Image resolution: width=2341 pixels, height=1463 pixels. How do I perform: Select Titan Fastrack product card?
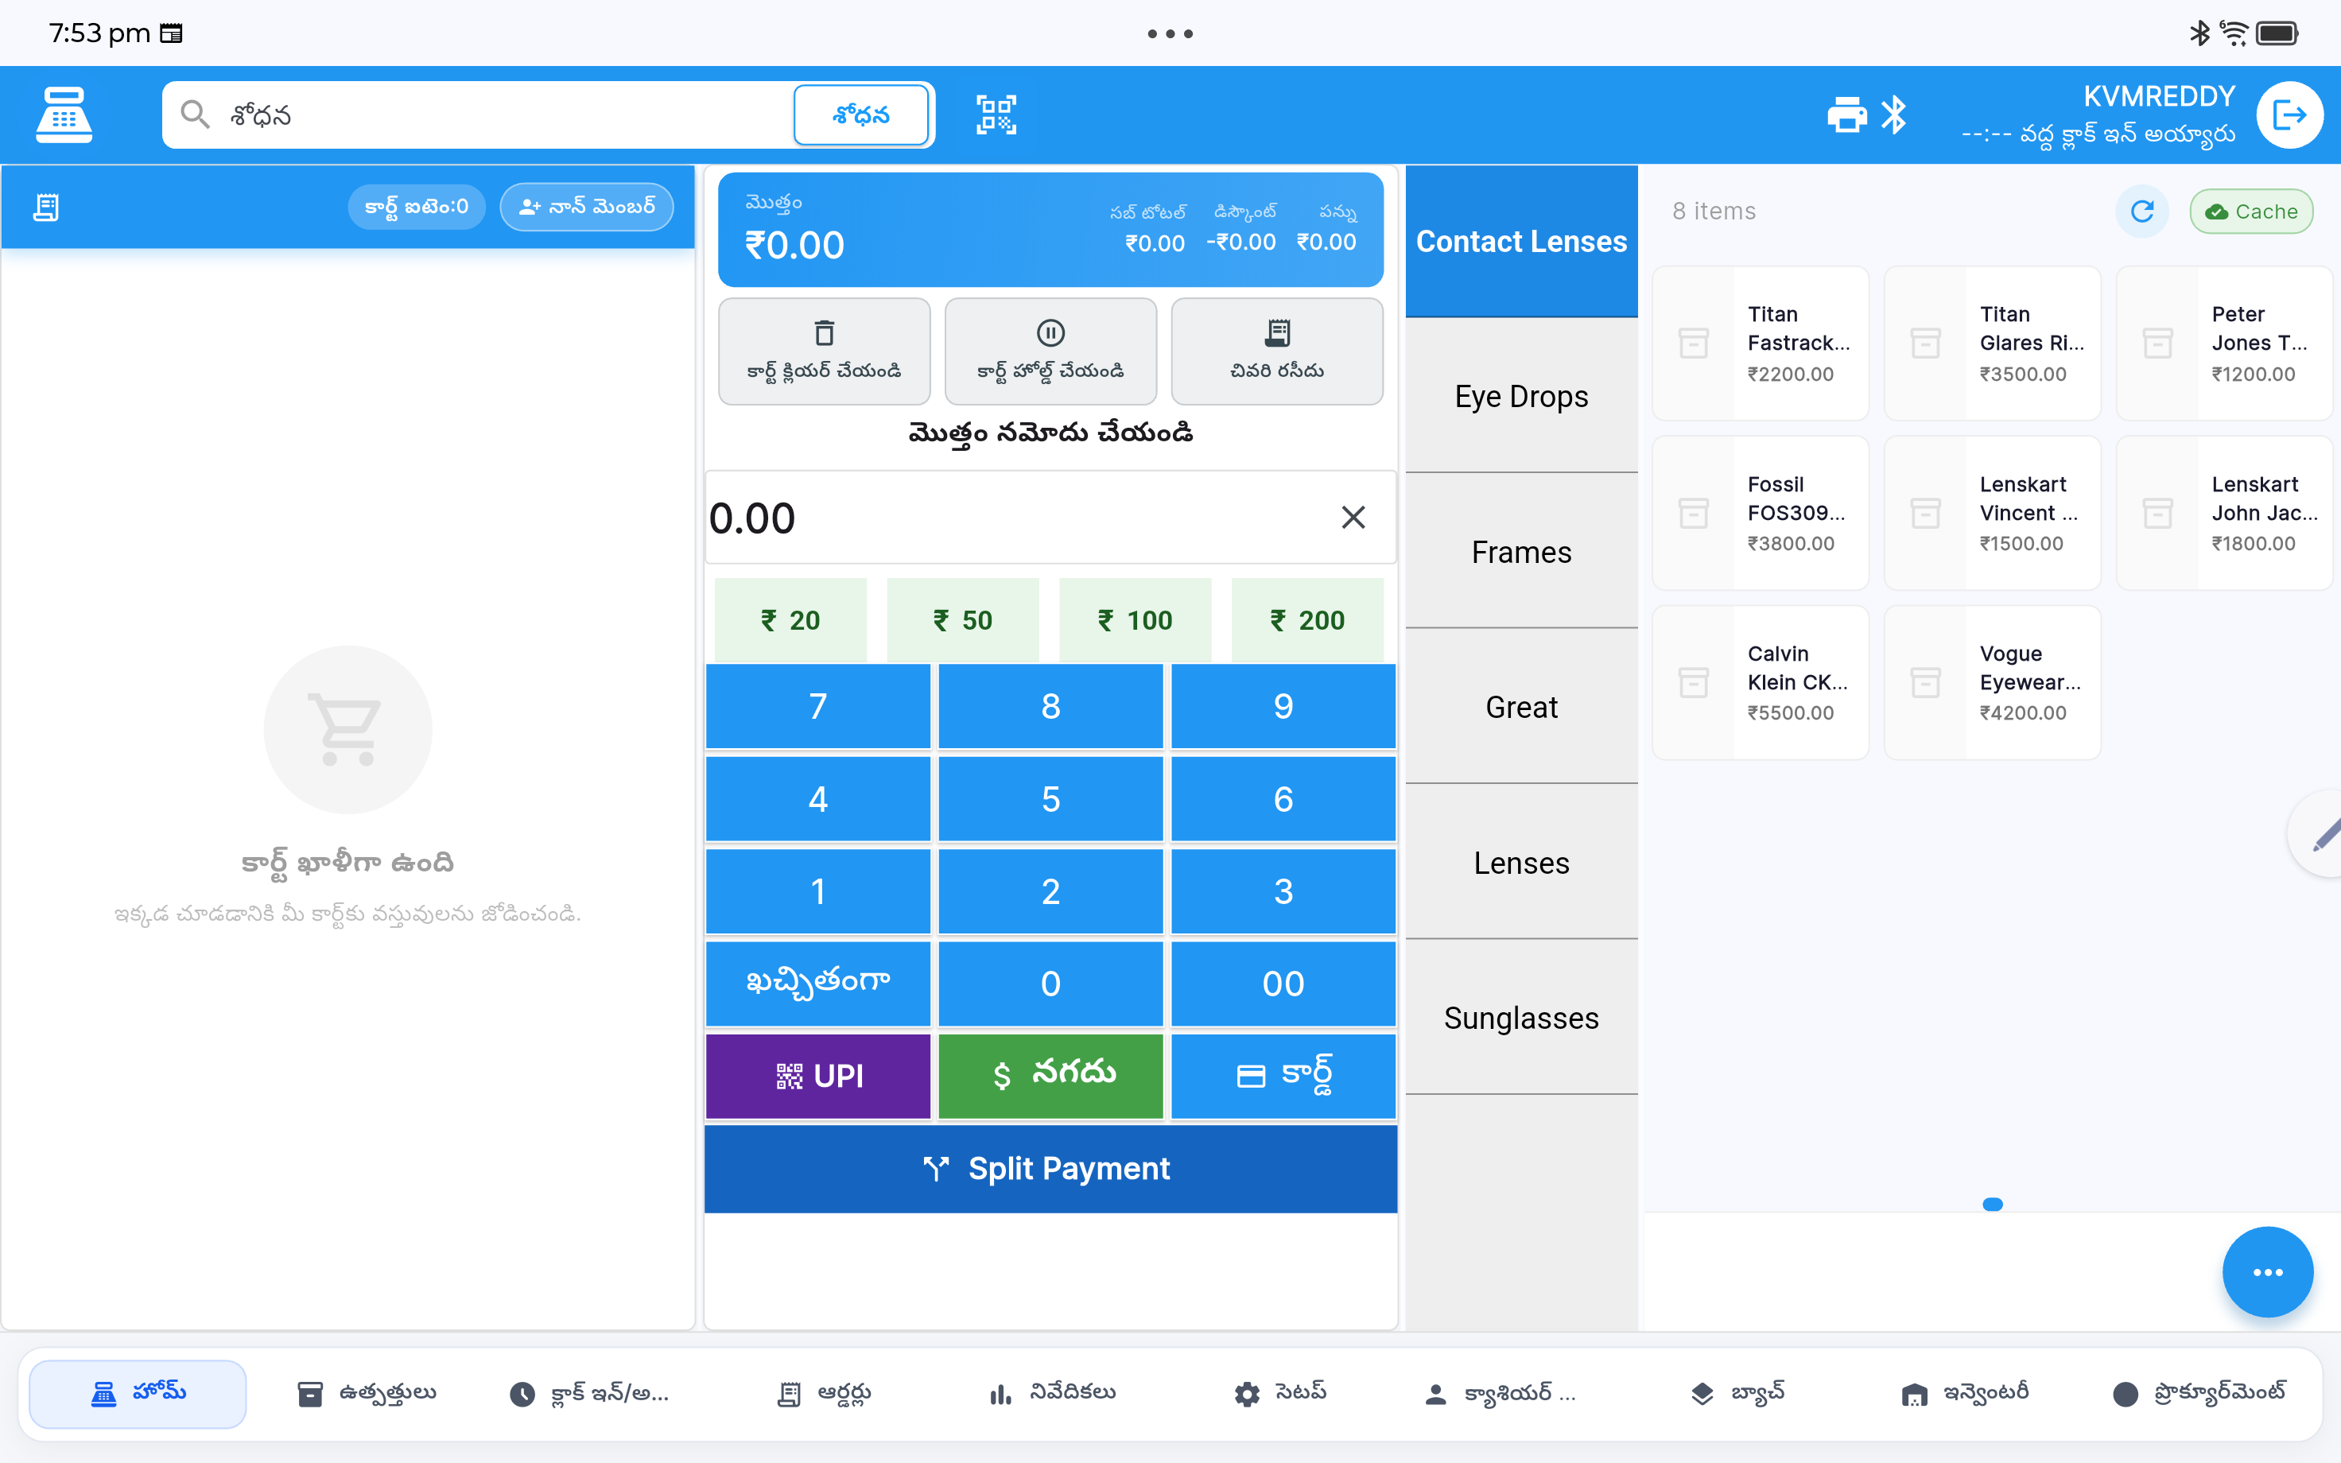pos(1760,343)
